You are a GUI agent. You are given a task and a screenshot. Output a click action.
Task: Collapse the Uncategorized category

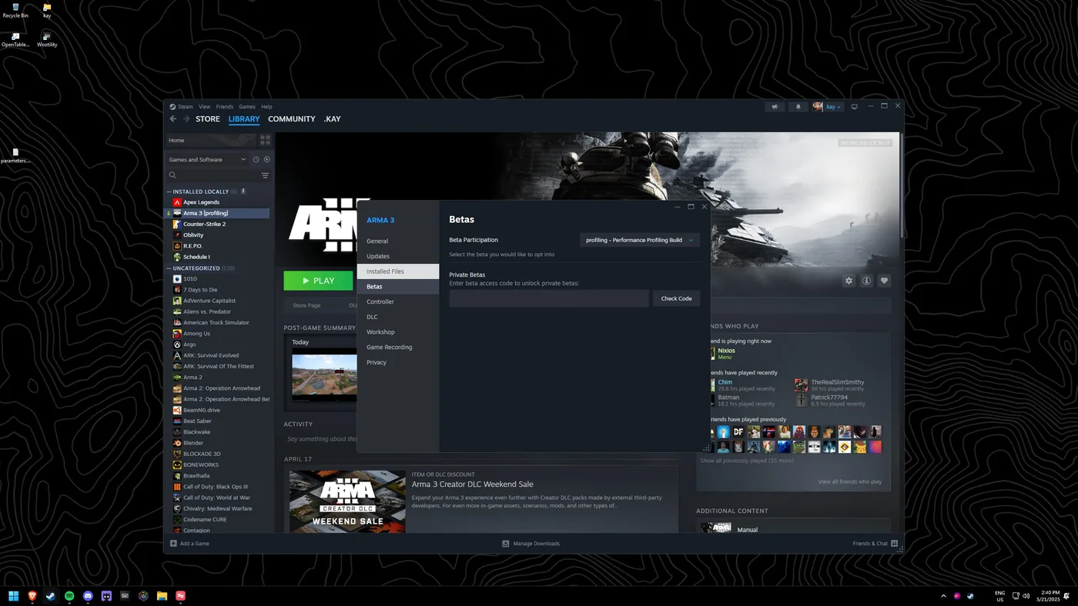[169, 268]
